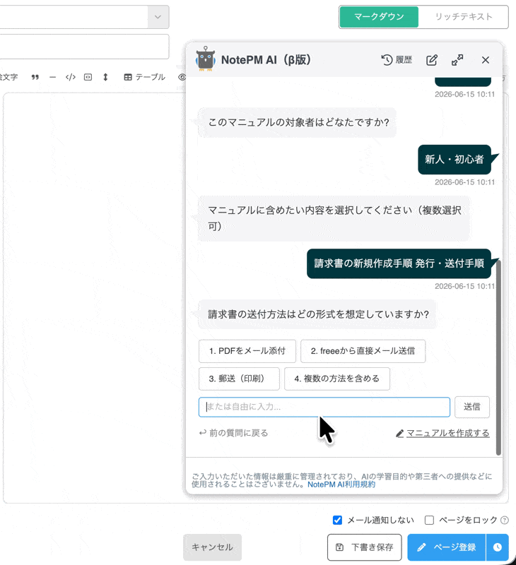Screen dimensions: 516x565
Task: Click the 新人・初心者 chat reply bubble
Action: [455, 160]
